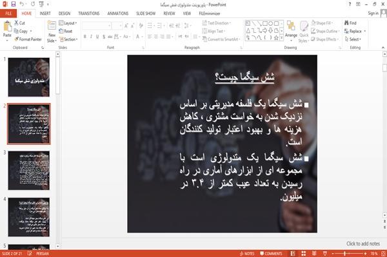Viewport: 387px width, 257px height.
Task: Add a New Slide
Action: (x=52, y=32)
